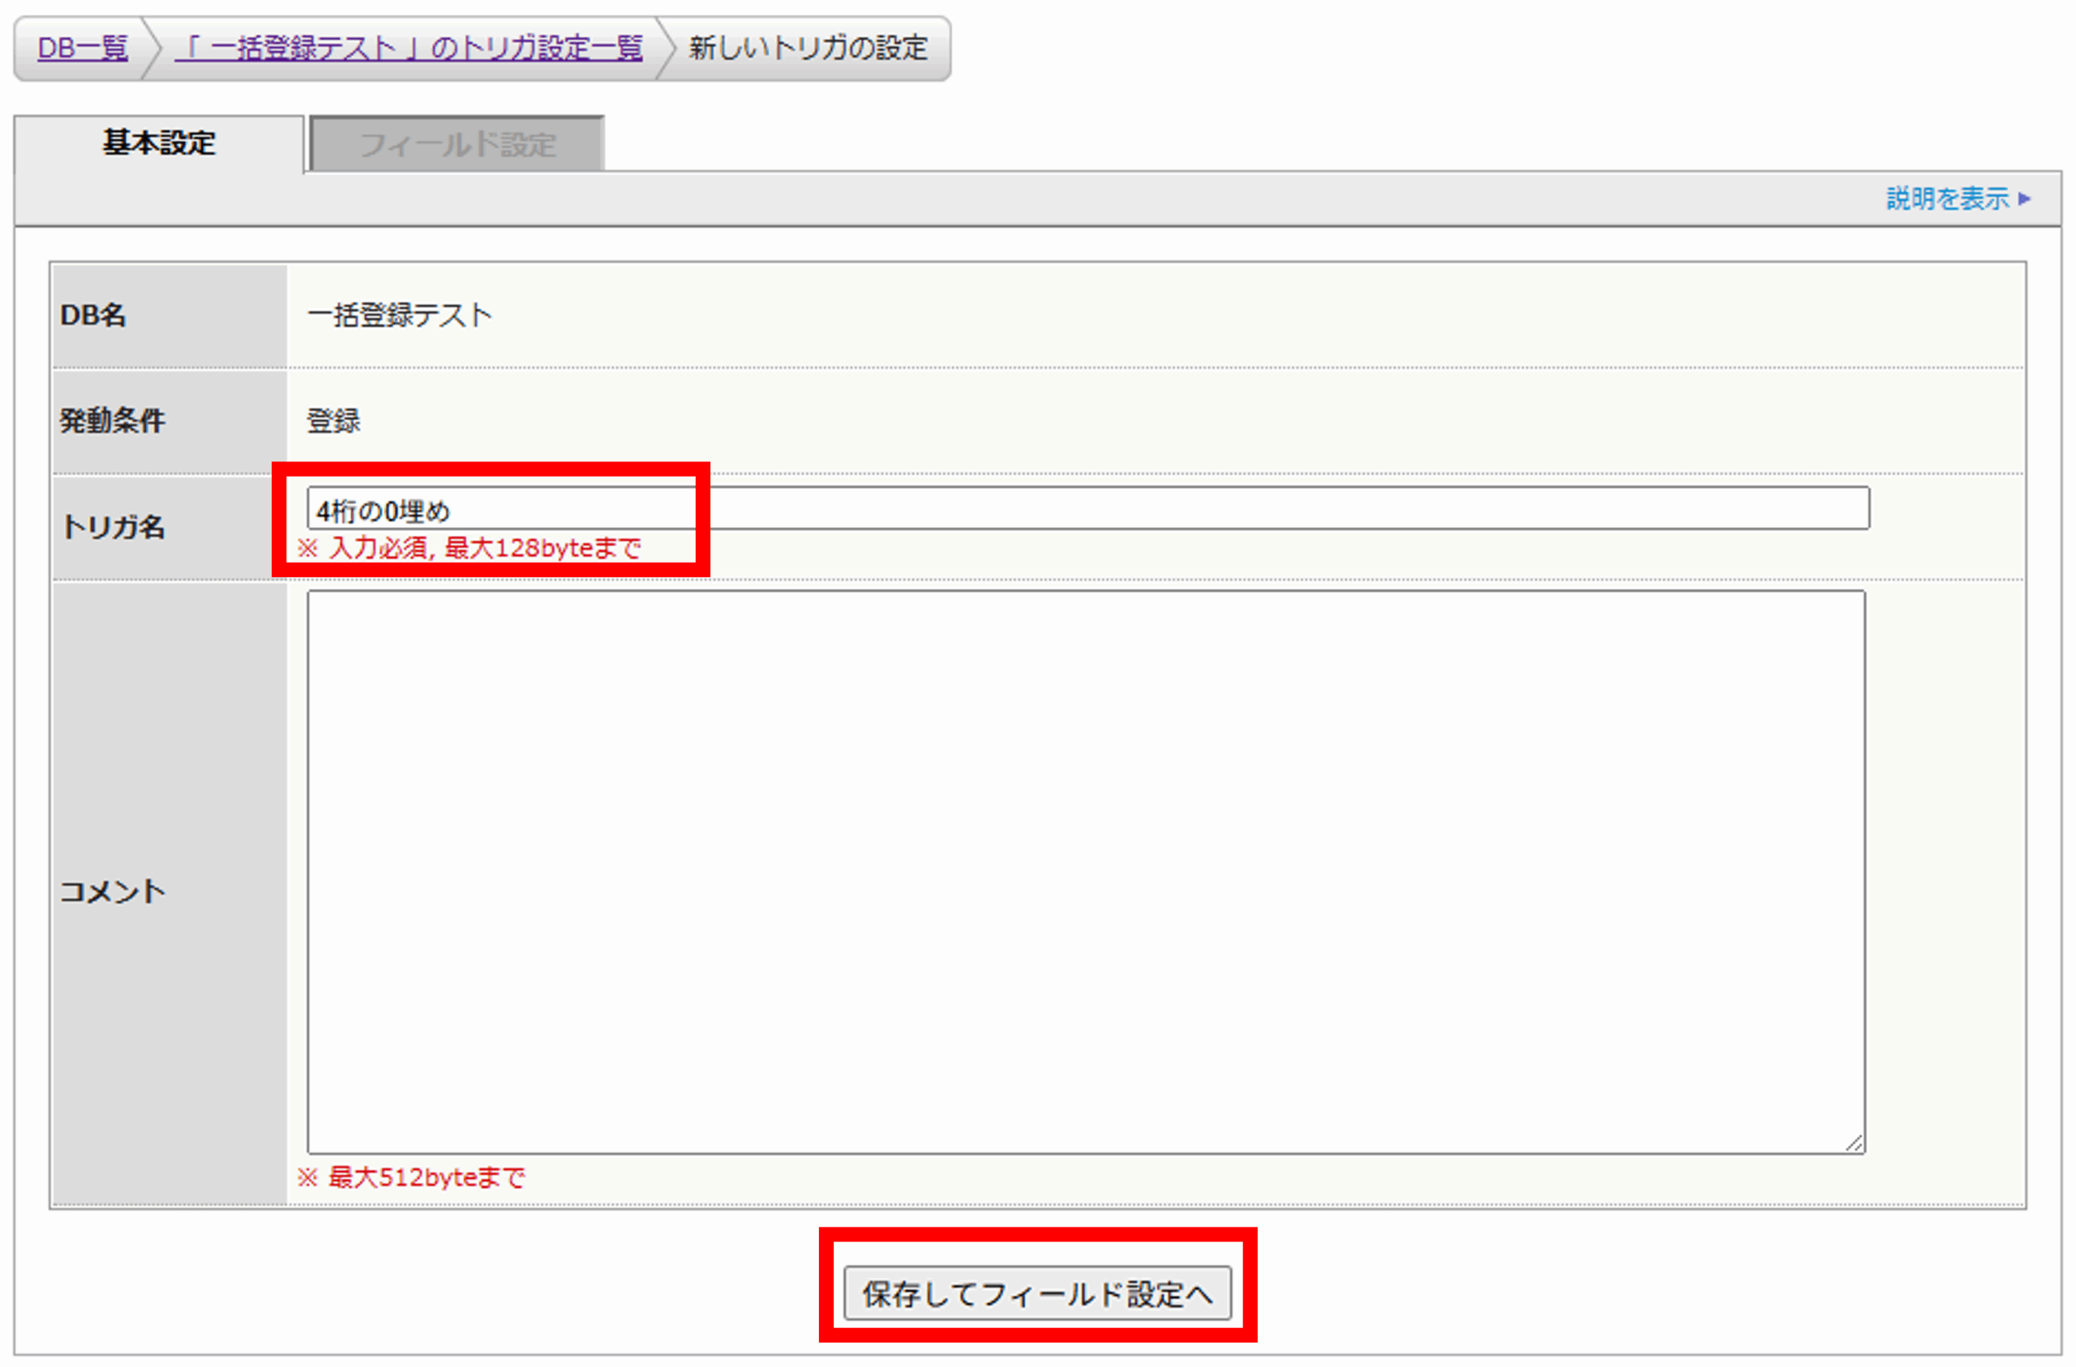Click the 登録 trigger condition value

tap(333, 421)
